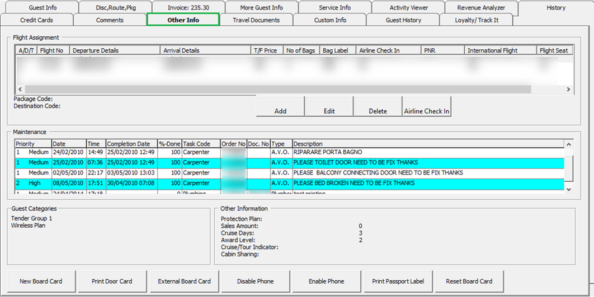This screenshot has height=297, width=594.
Task: Click Add flight assignment button
Action: click(280, 106)
